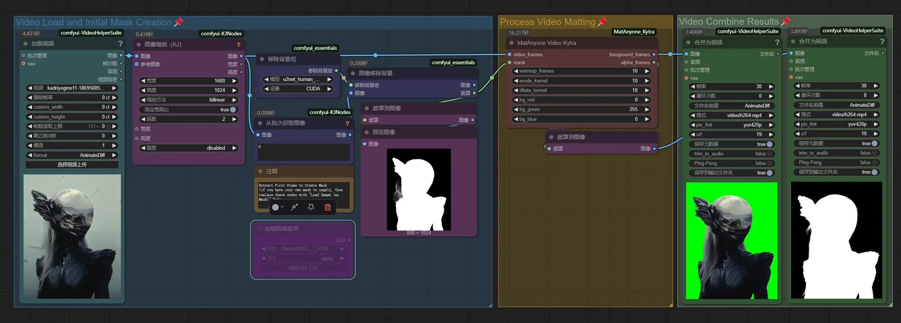Pin the selected node using the toolbox pin icon
This screenshot has width=901, height=323.
pyautogui.click(x=311, y=207)
